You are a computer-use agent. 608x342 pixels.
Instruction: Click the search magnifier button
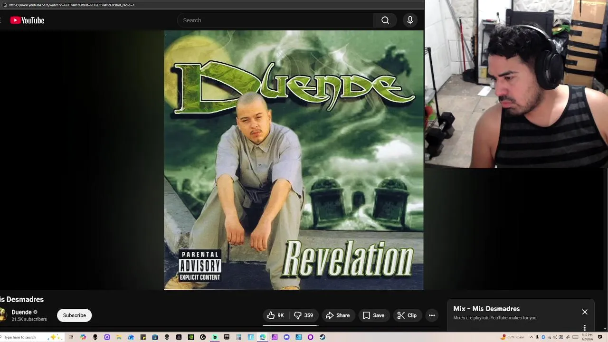(x=385, y=20)
